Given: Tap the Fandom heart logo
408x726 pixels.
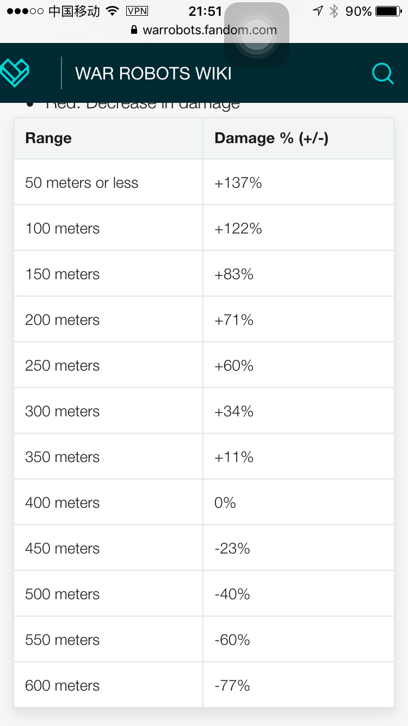Looking at the screenshot, I should [14, 72].
